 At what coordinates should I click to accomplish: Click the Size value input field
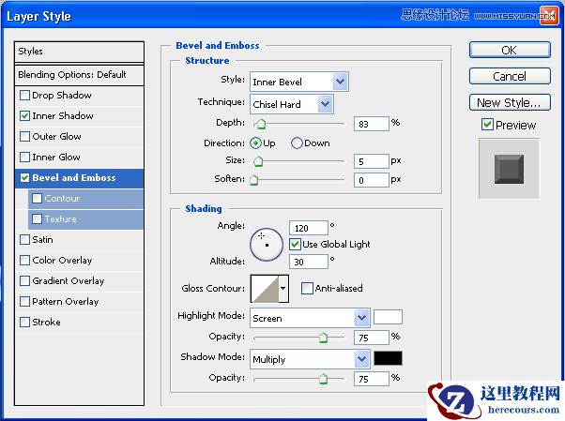(371, 161)
